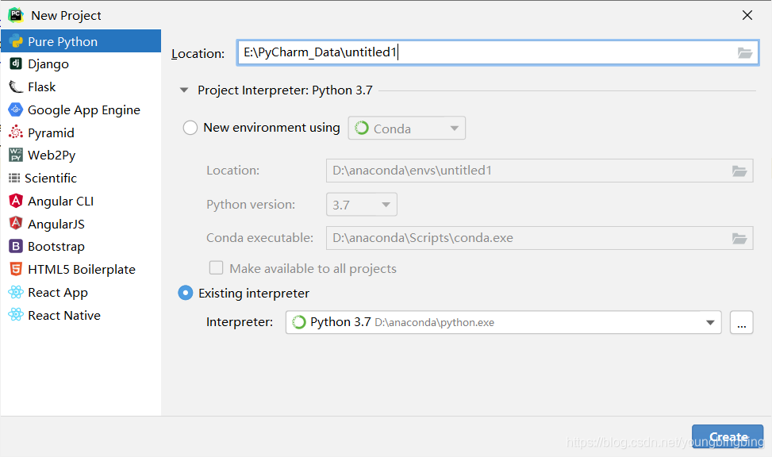Image resolution: width=772 pixels, height=457 pixels.
Task: Choose Google App Engine project type
Action: (75, 109)
